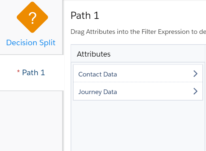Click dotted divider between Contact and Journey Data

[138, 82]
